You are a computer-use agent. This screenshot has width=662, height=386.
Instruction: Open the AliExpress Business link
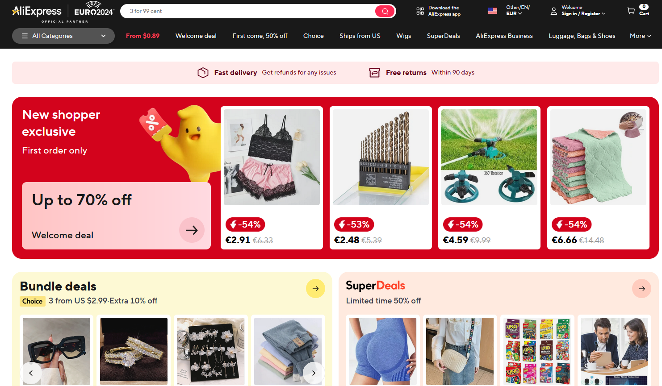(x=504, y=36)
